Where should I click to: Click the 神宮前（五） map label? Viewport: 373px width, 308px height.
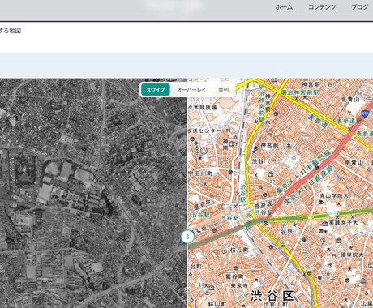tap(277, 145)
